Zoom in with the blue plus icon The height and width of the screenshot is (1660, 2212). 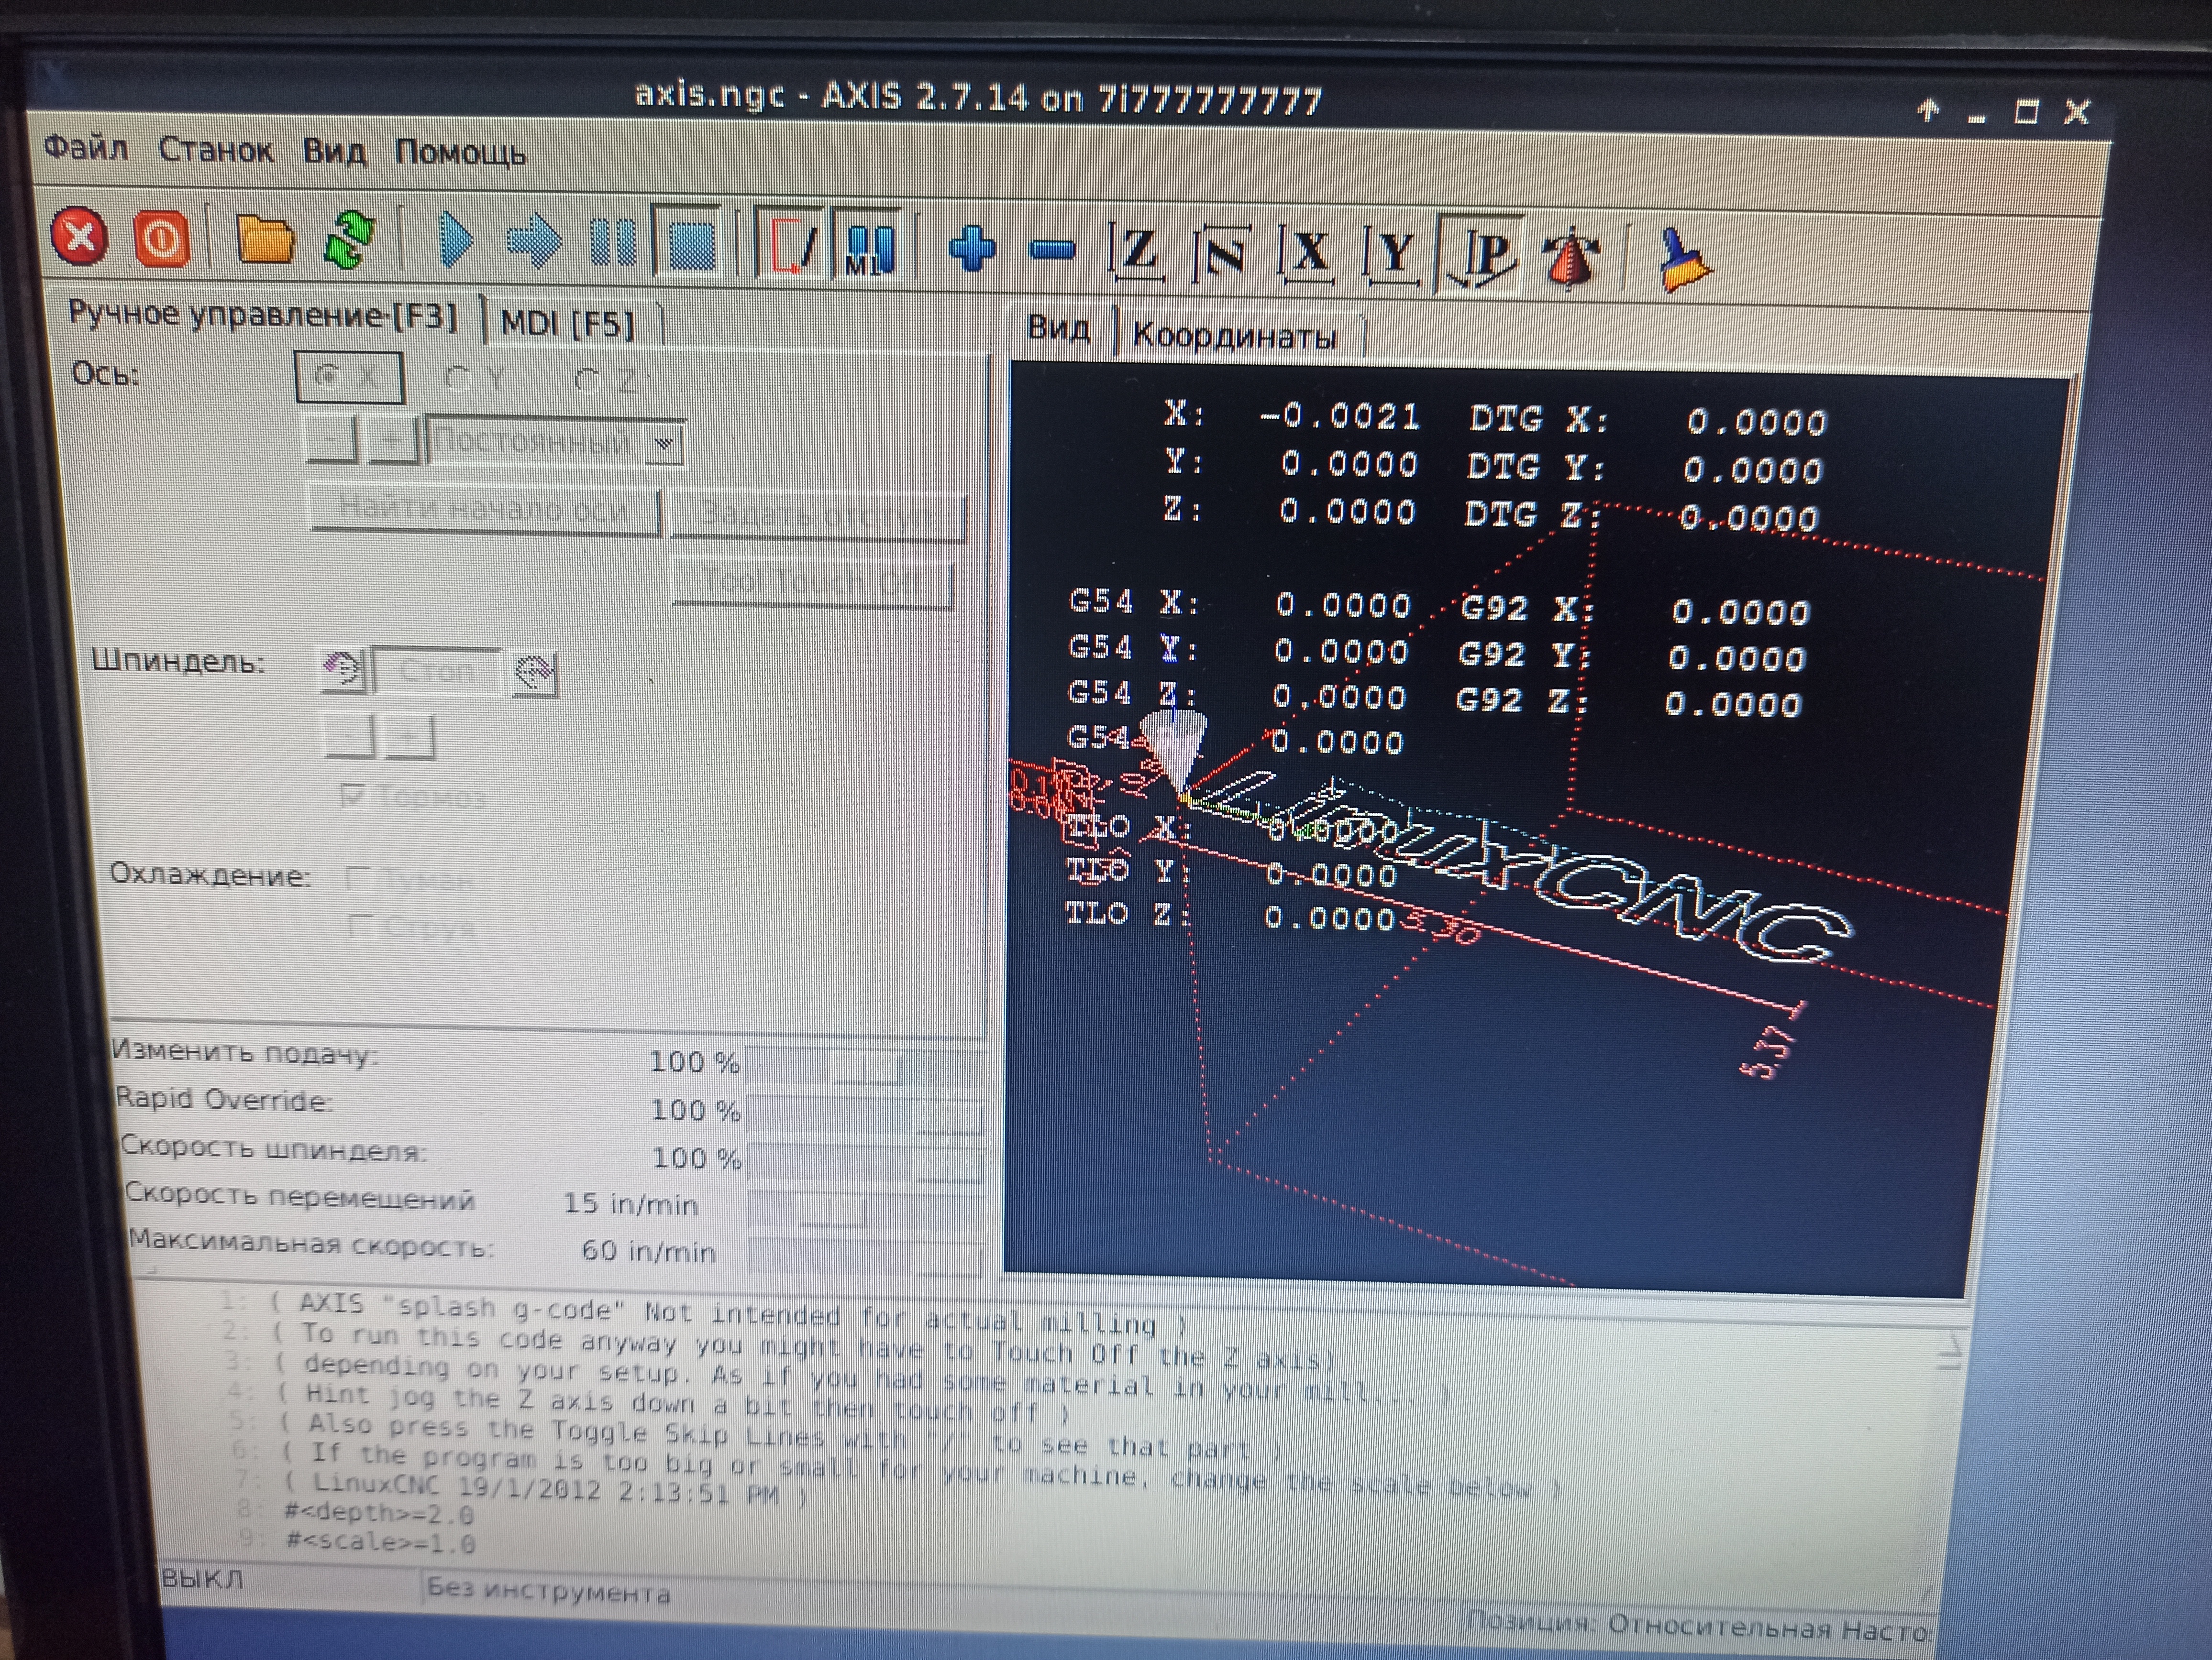click(972, 248)
